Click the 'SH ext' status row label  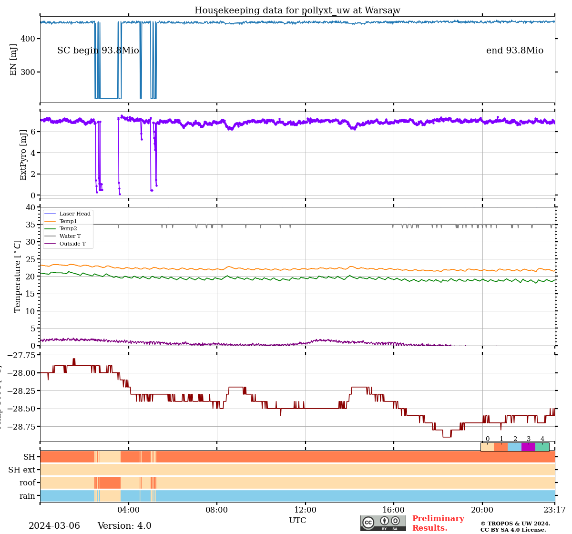click(22, 470)
